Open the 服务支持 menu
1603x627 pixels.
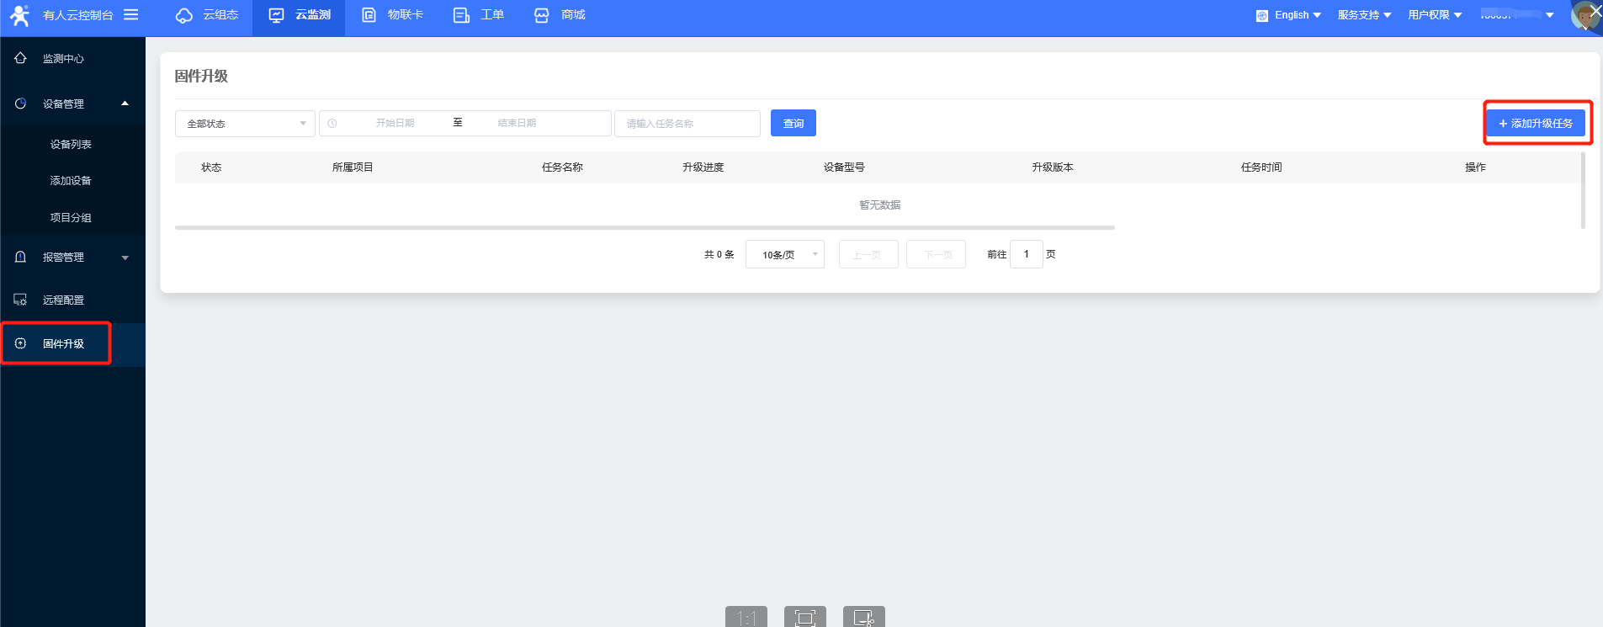pos(1364,15)
